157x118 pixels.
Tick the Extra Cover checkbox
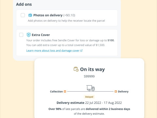click(21, 35)
